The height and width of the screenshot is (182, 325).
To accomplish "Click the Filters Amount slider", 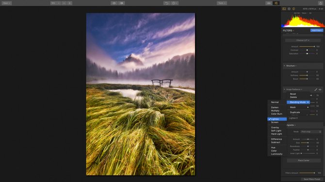I will tap(307, 173).
